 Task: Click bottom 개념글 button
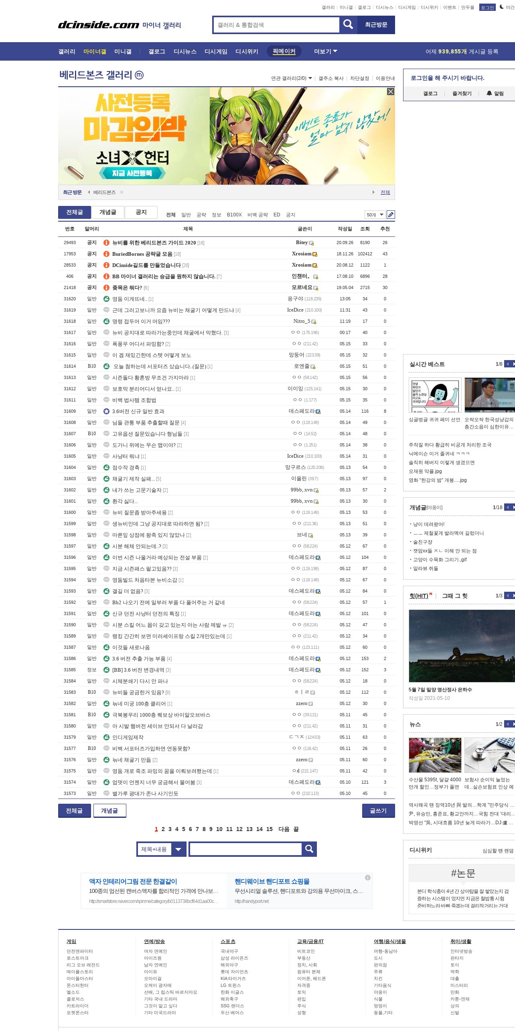(109, 811)
